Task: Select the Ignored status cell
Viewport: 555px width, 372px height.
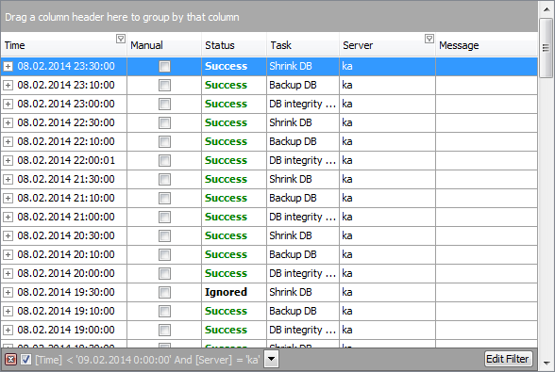Action: point(234,292)
